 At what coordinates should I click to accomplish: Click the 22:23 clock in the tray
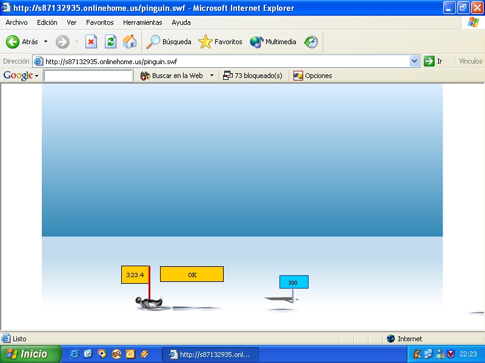pos(468,354)
